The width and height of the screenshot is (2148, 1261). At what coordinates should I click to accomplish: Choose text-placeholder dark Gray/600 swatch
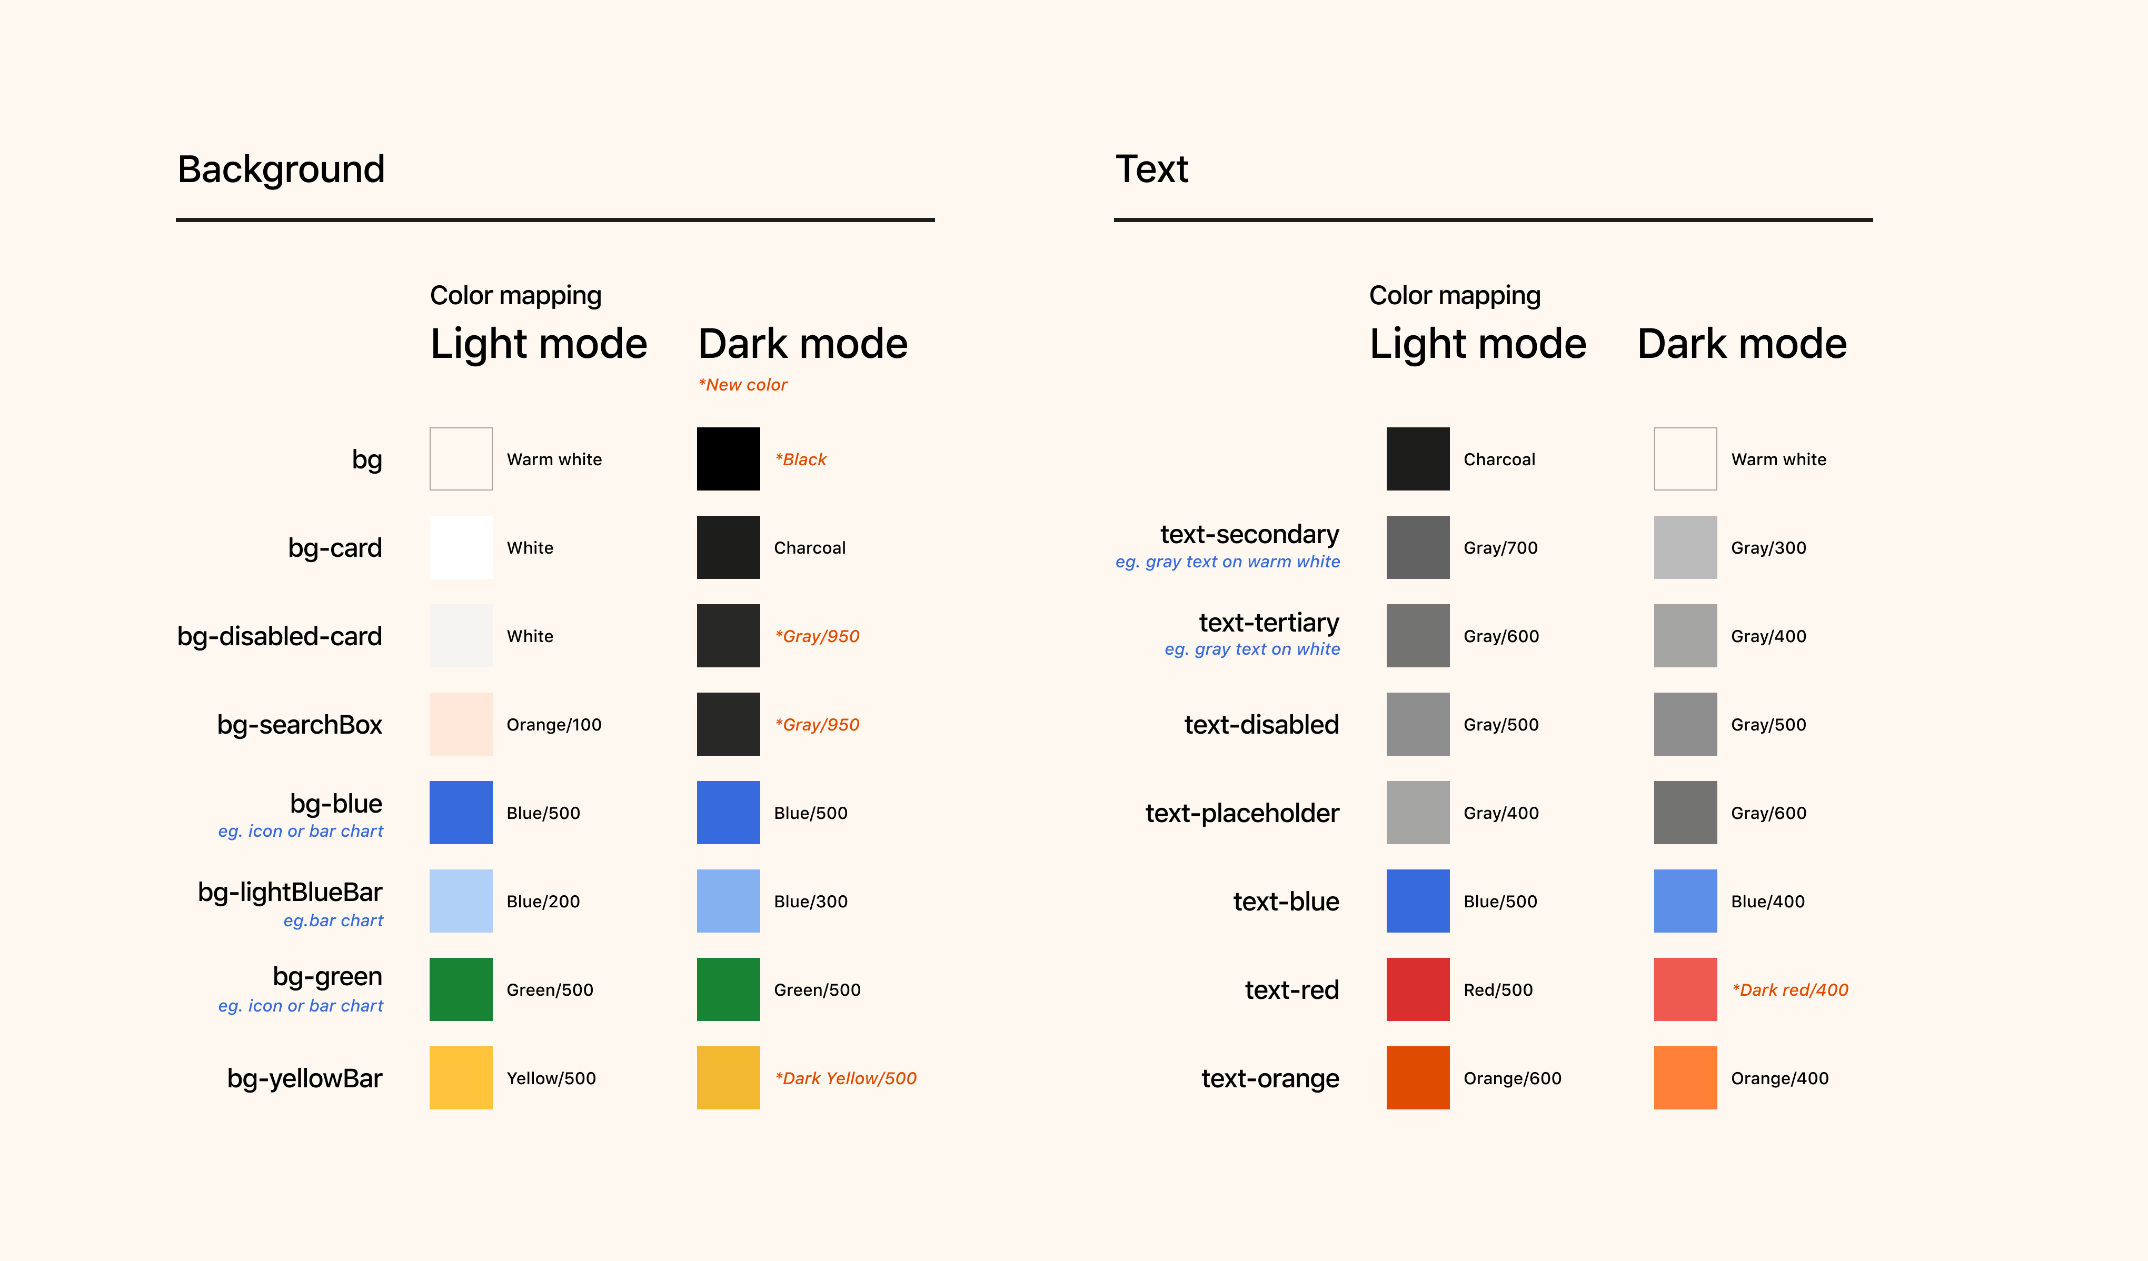point(1685,813)
